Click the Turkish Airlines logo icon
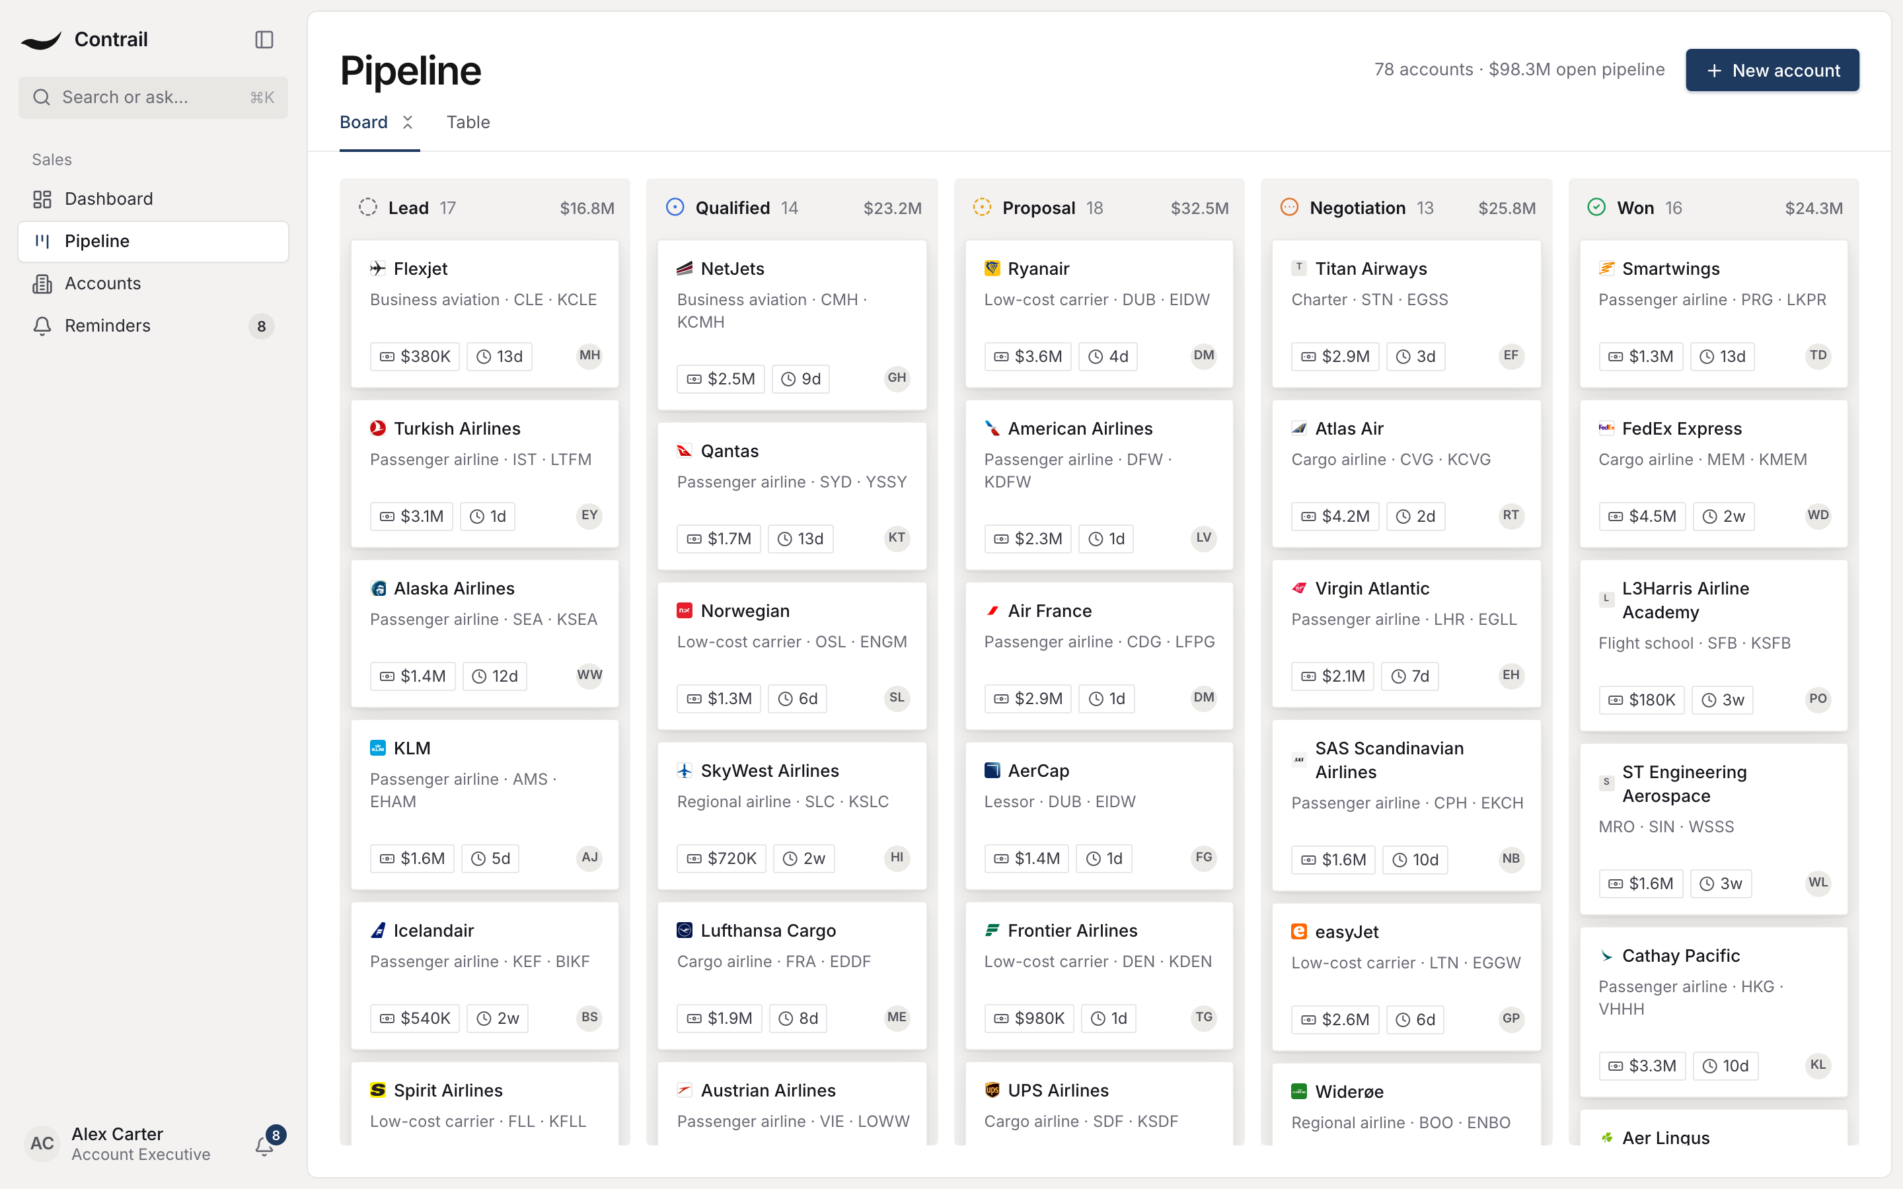This screenshot has width=1903, height=1189. (378, 428)
